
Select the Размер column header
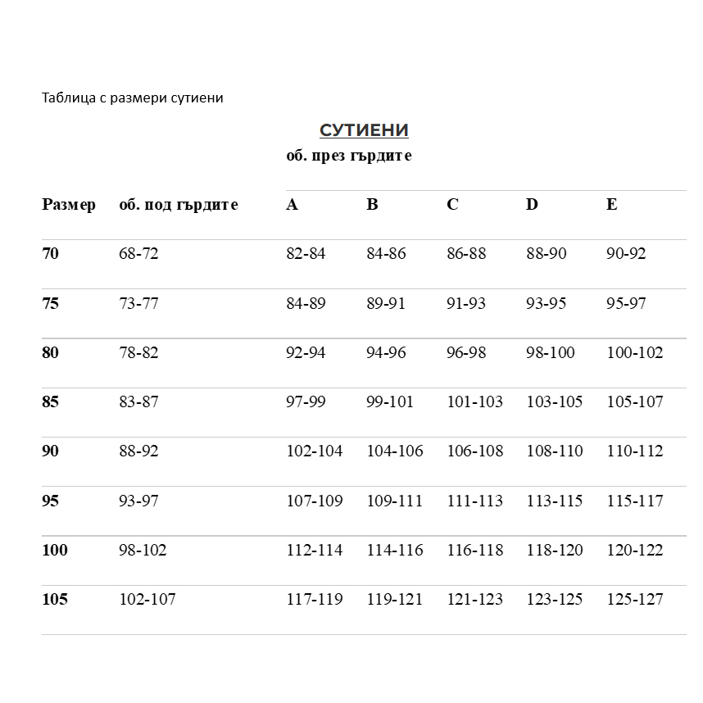coord(69,205)
